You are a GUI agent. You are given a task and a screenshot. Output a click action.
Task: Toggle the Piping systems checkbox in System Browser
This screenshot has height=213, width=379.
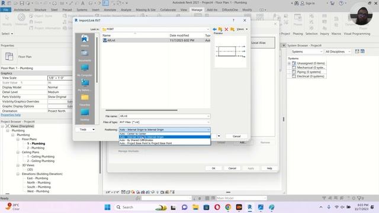click(x=294, y=72)
